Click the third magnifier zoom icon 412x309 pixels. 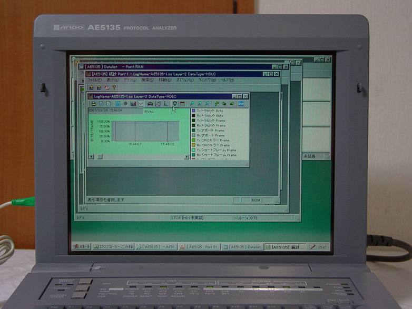207,104
